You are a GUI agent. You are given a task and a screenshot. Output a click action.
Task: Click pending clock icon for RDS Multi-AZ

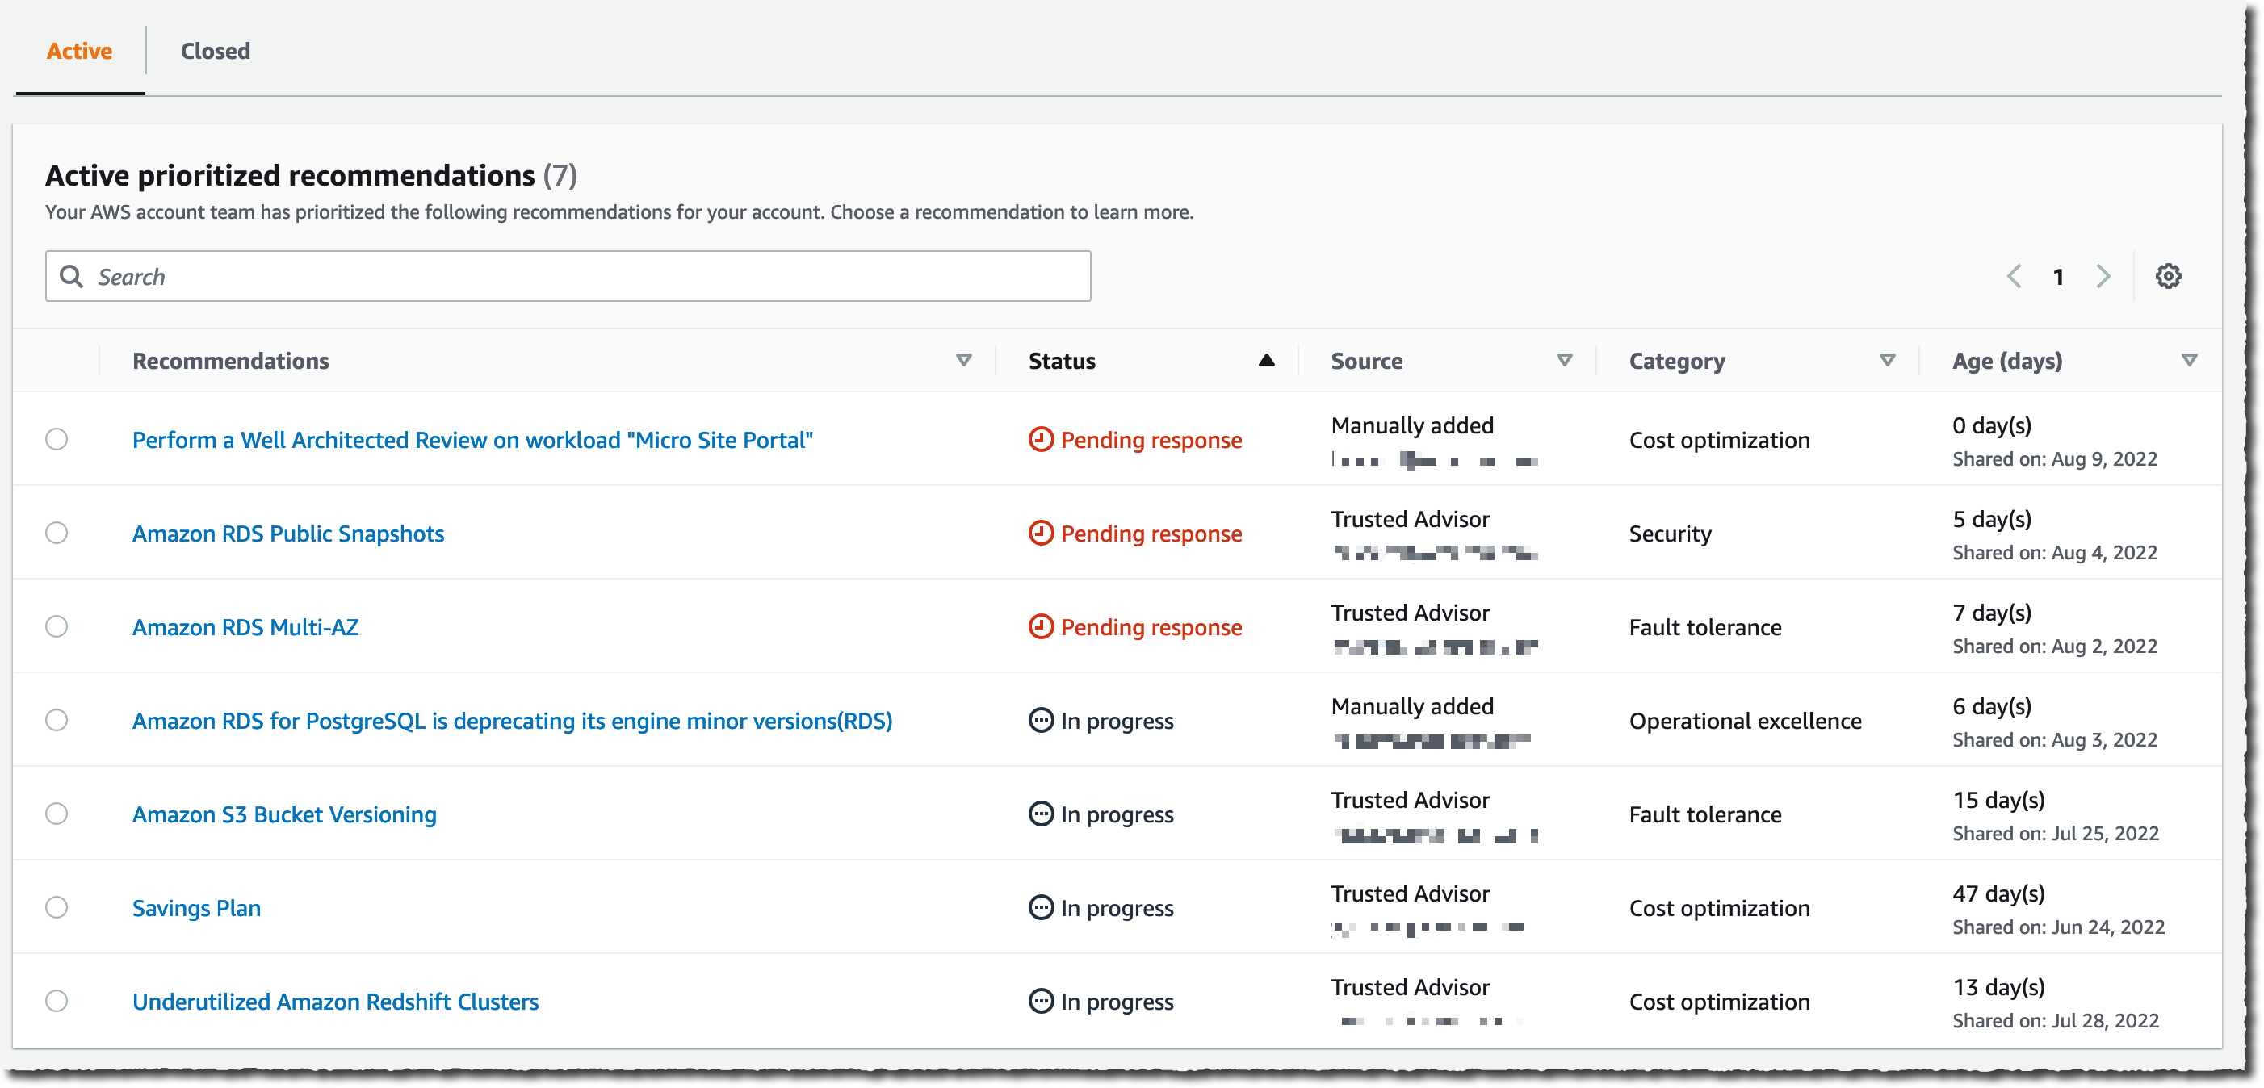(1041, 626)
